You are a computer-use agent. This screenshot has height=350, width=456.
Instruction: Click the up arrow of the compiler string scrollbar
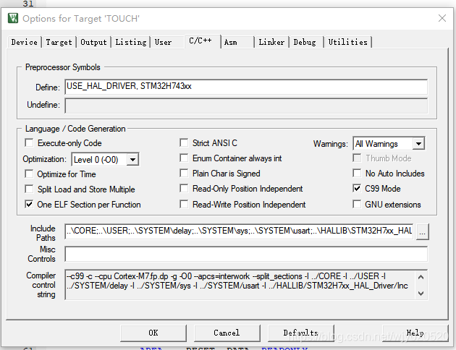pyautogui.click(x=421, y=277)
